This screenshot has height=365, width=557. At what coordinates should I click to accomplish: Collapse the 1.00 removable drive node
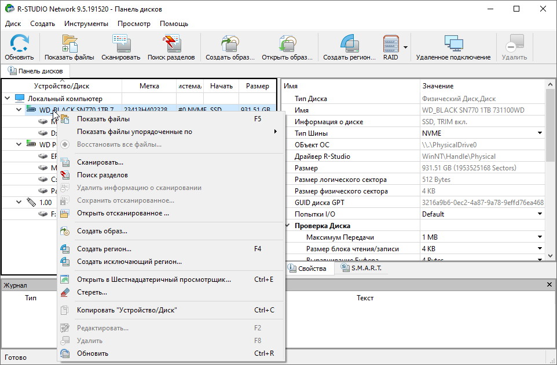19,202
